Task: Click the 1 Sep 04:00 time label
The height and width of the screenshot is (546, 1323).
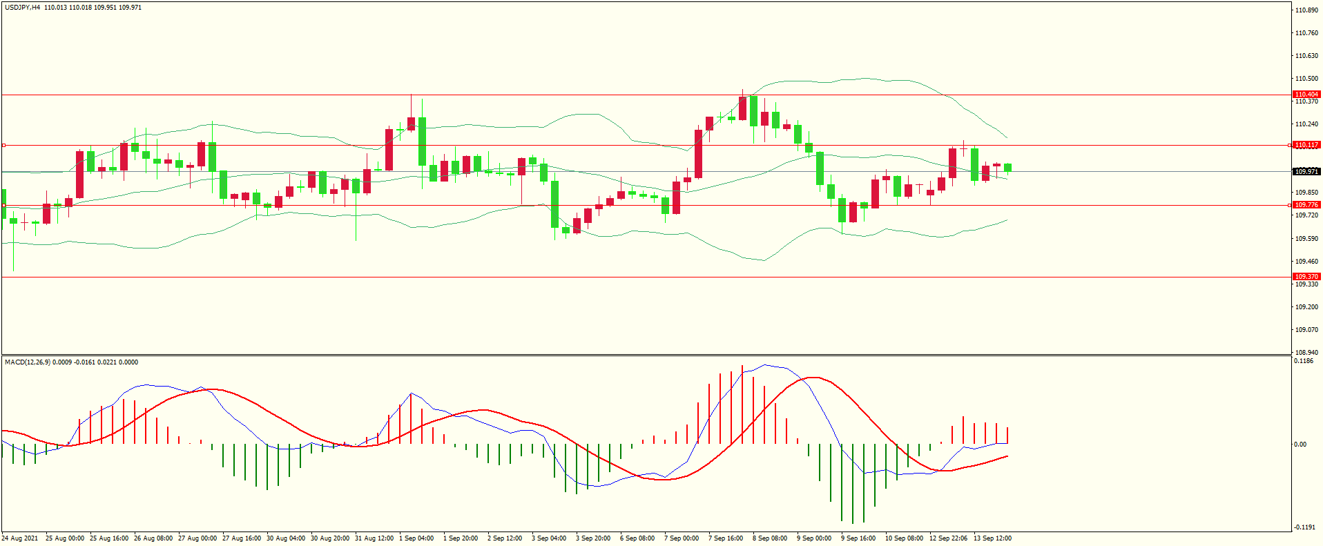Action: click(x=416, y=538)
